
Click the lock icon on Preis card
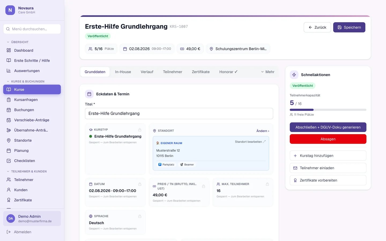[x=203, y=186]
